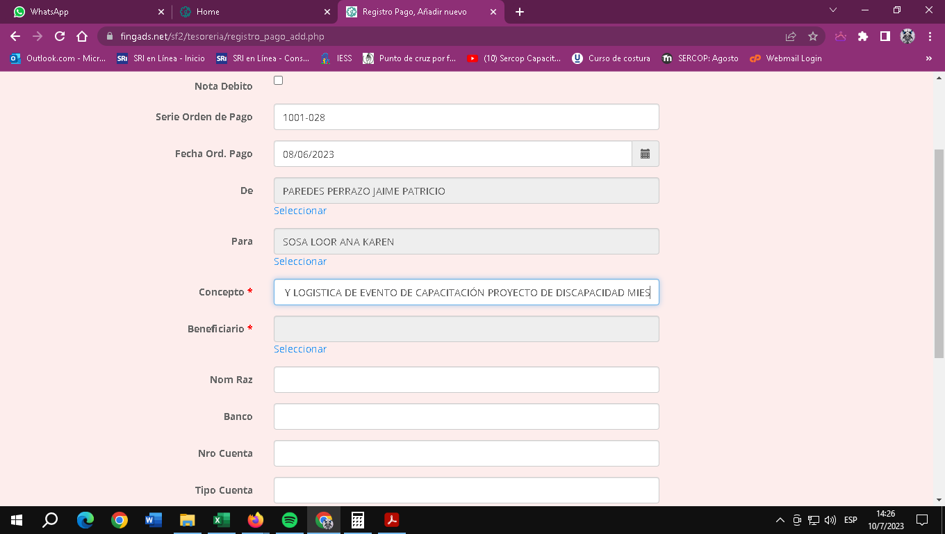The height and width of the screenshot is (534, 945).
Task: Open the Fecha Ord. Pago calendar picker
Action: (x=645, y=154)
